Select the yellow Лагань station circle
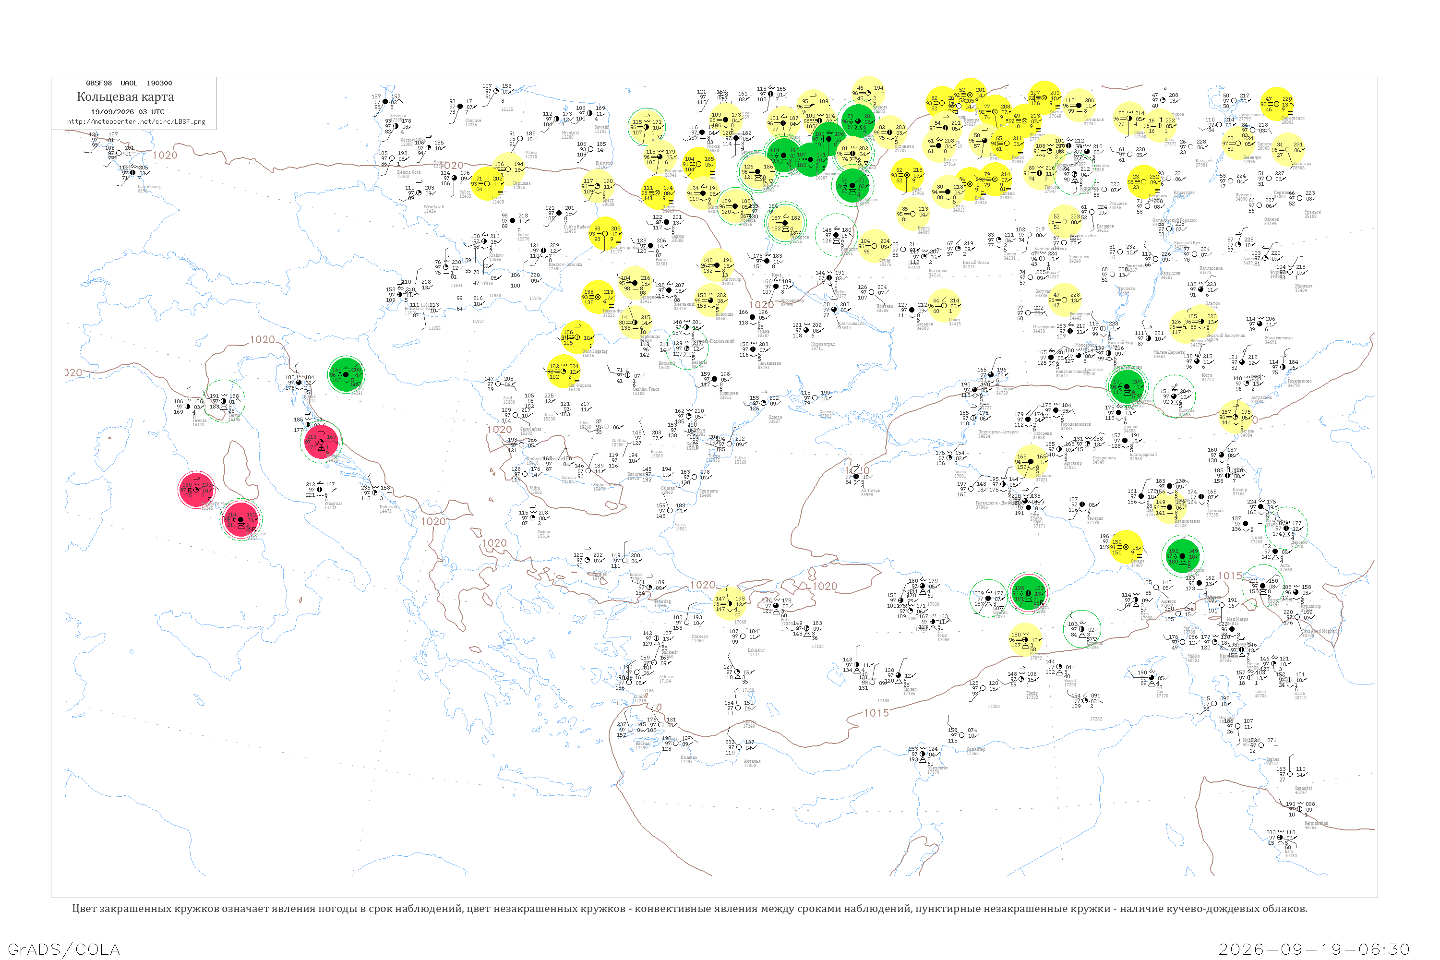Image resolution: width=1440 pixels, height=960 pixels. coord(1236,417)
